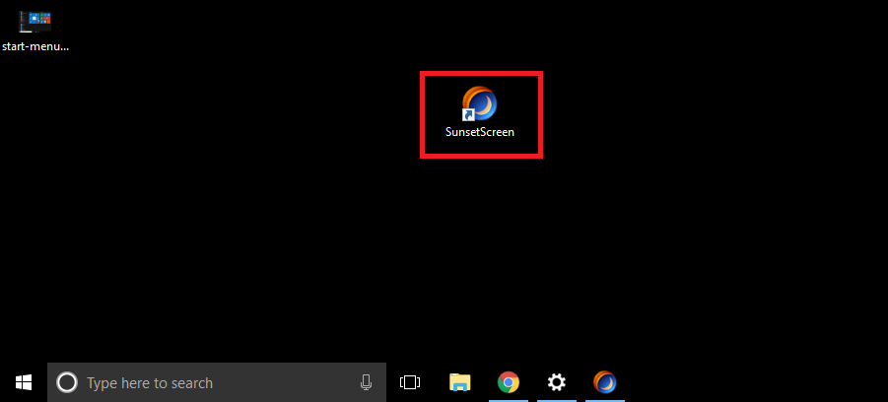The width and height of the screenshot is (888, 402).
Task: Open the Windows Start menu button
Action: coord(23,382)
